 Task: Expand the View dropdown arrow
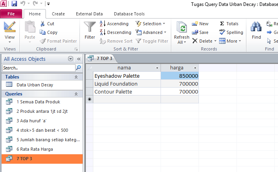(10, 42)
